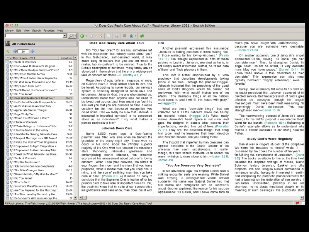Screen dimensions: 309x232
Task: Click the horizontal scrollbar thumb
Action: (x=85, y=197)
